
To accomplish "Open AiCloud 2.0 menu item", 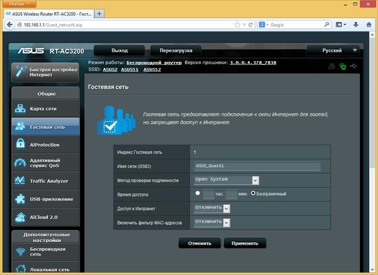I will point(45,217).
